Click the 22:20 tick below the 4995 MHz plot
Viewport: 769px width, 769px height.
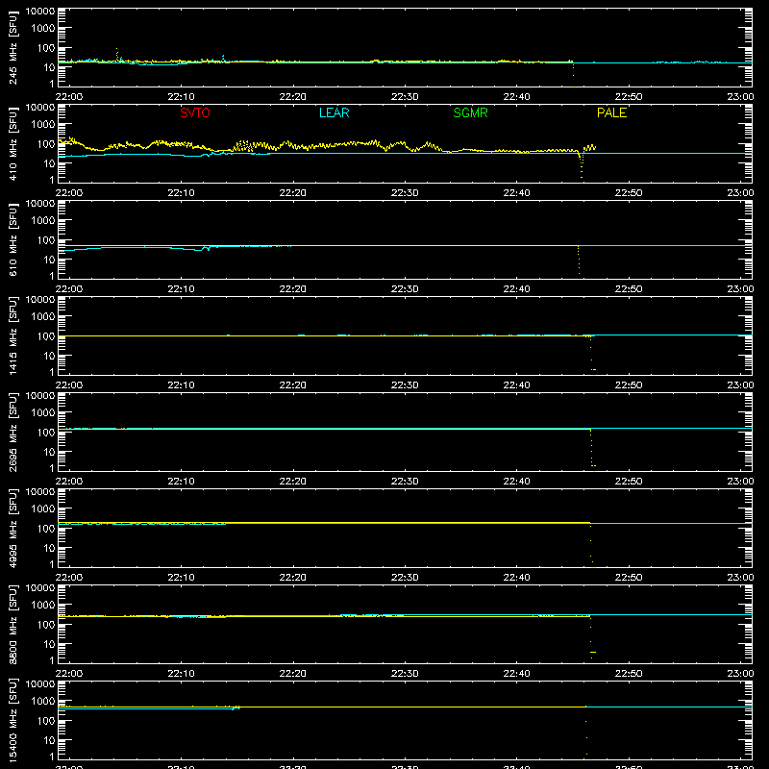pyautogui.click(x=293, y=578)
